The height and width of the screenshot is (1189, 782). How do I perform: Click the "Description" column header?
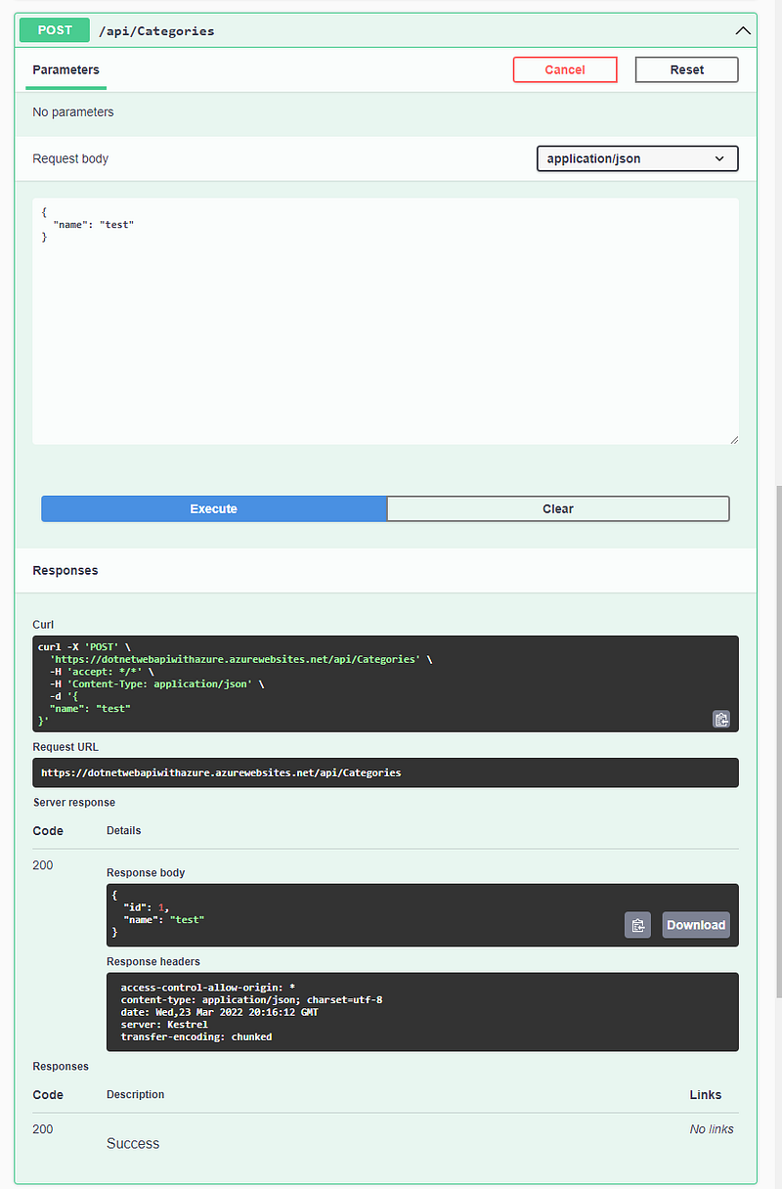pyautogui.click(x=136, y=1095)
